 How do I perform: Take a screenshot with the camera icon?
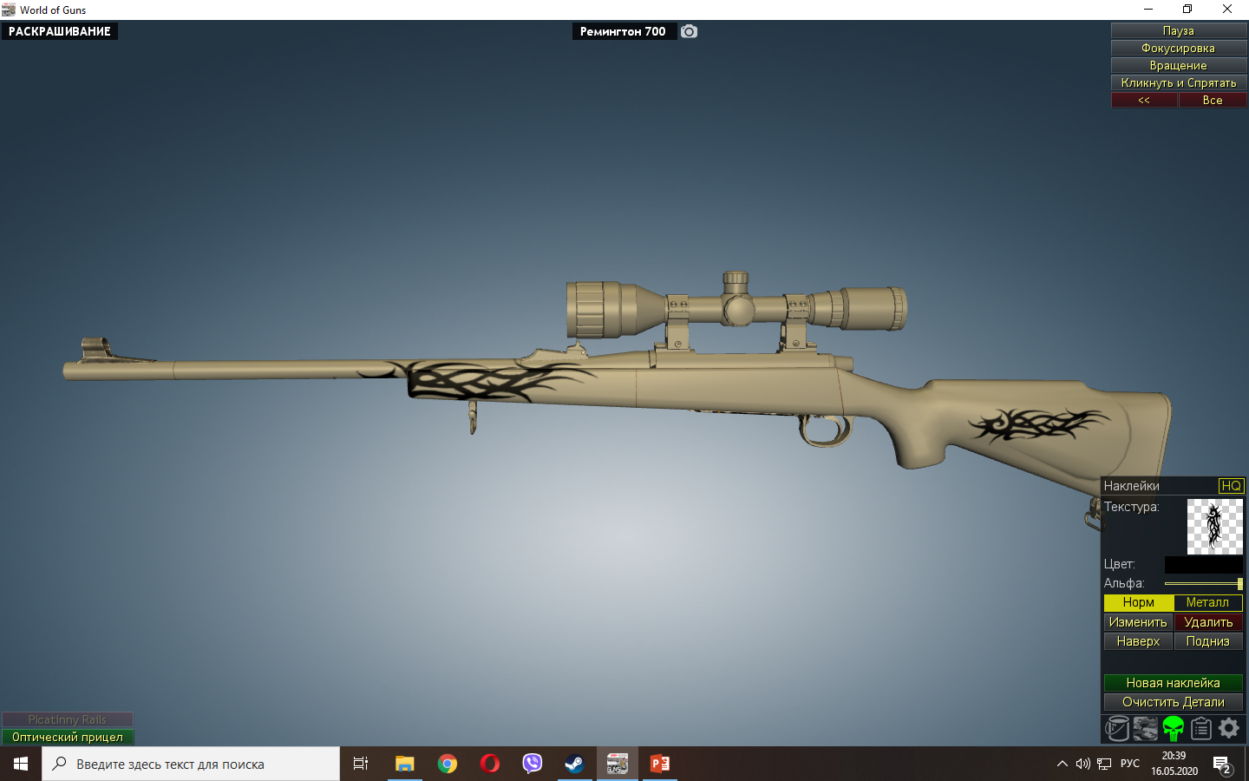pos(689,31)
